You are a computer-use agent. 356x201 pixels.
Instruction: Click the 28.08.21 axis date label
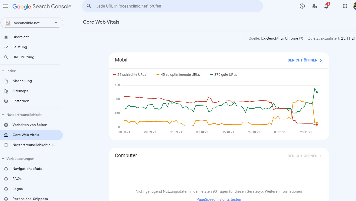[124, 132]
